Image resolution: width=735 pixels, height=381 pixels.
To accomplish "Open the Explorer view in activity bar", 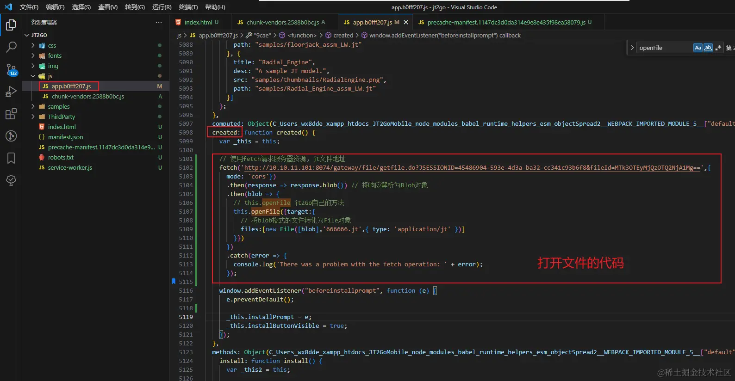I will point(11,25).
